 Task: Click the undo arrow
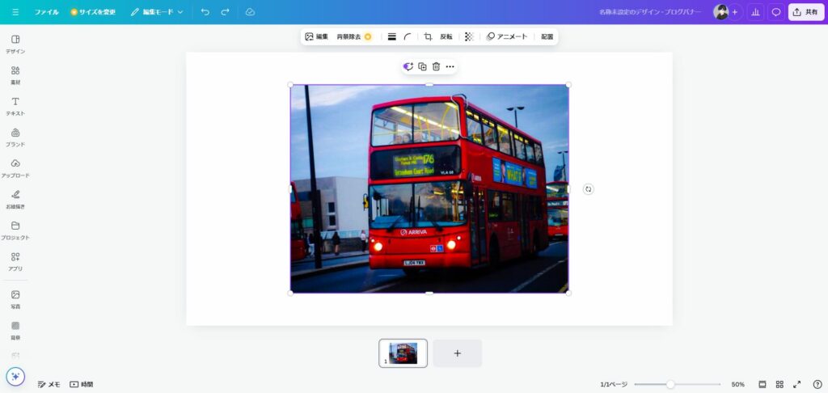point(205,12)
